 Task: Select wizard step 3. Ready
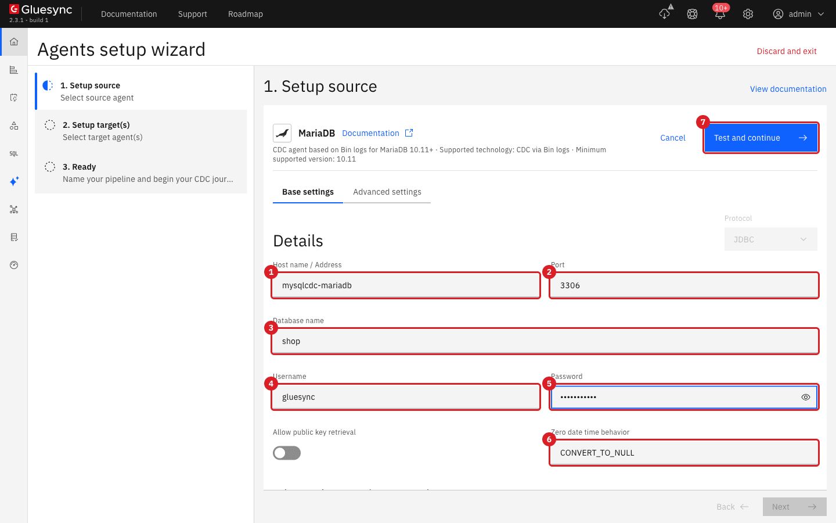coord(142,173)
